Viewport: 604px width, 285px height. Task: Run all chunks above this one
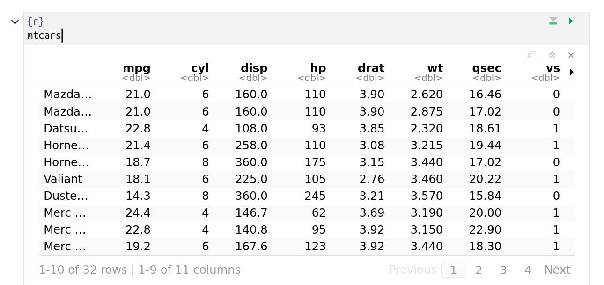coord(553,21)
